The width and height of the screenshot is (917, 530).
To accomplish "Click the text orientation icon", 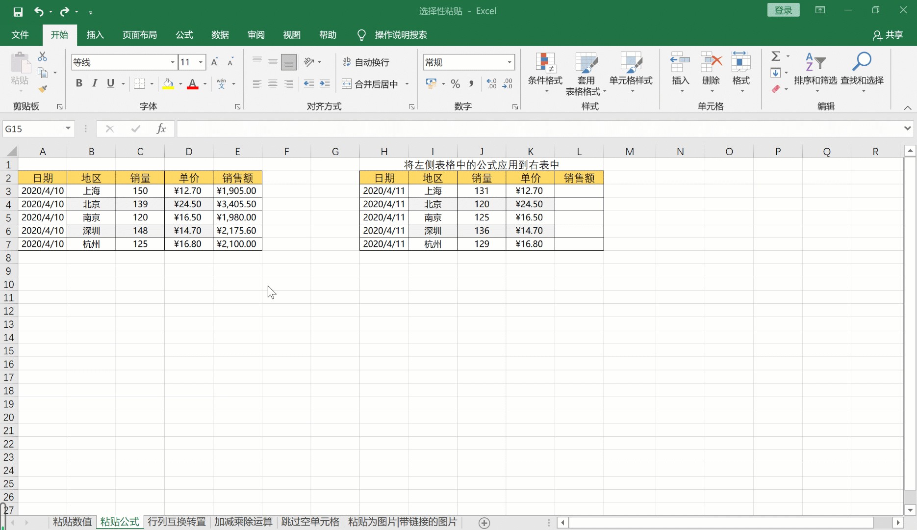I will [x=309, y=62].
